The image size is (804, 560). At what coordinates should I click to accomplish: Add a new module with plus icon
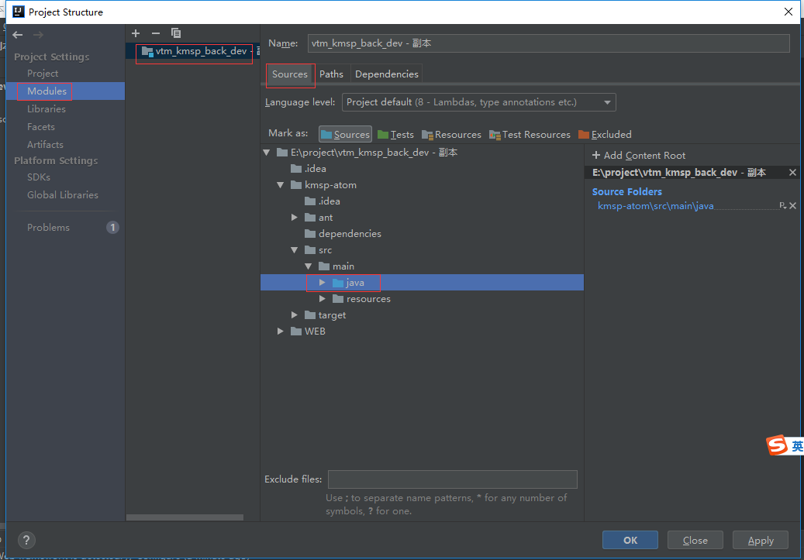(x=136, y=33)
